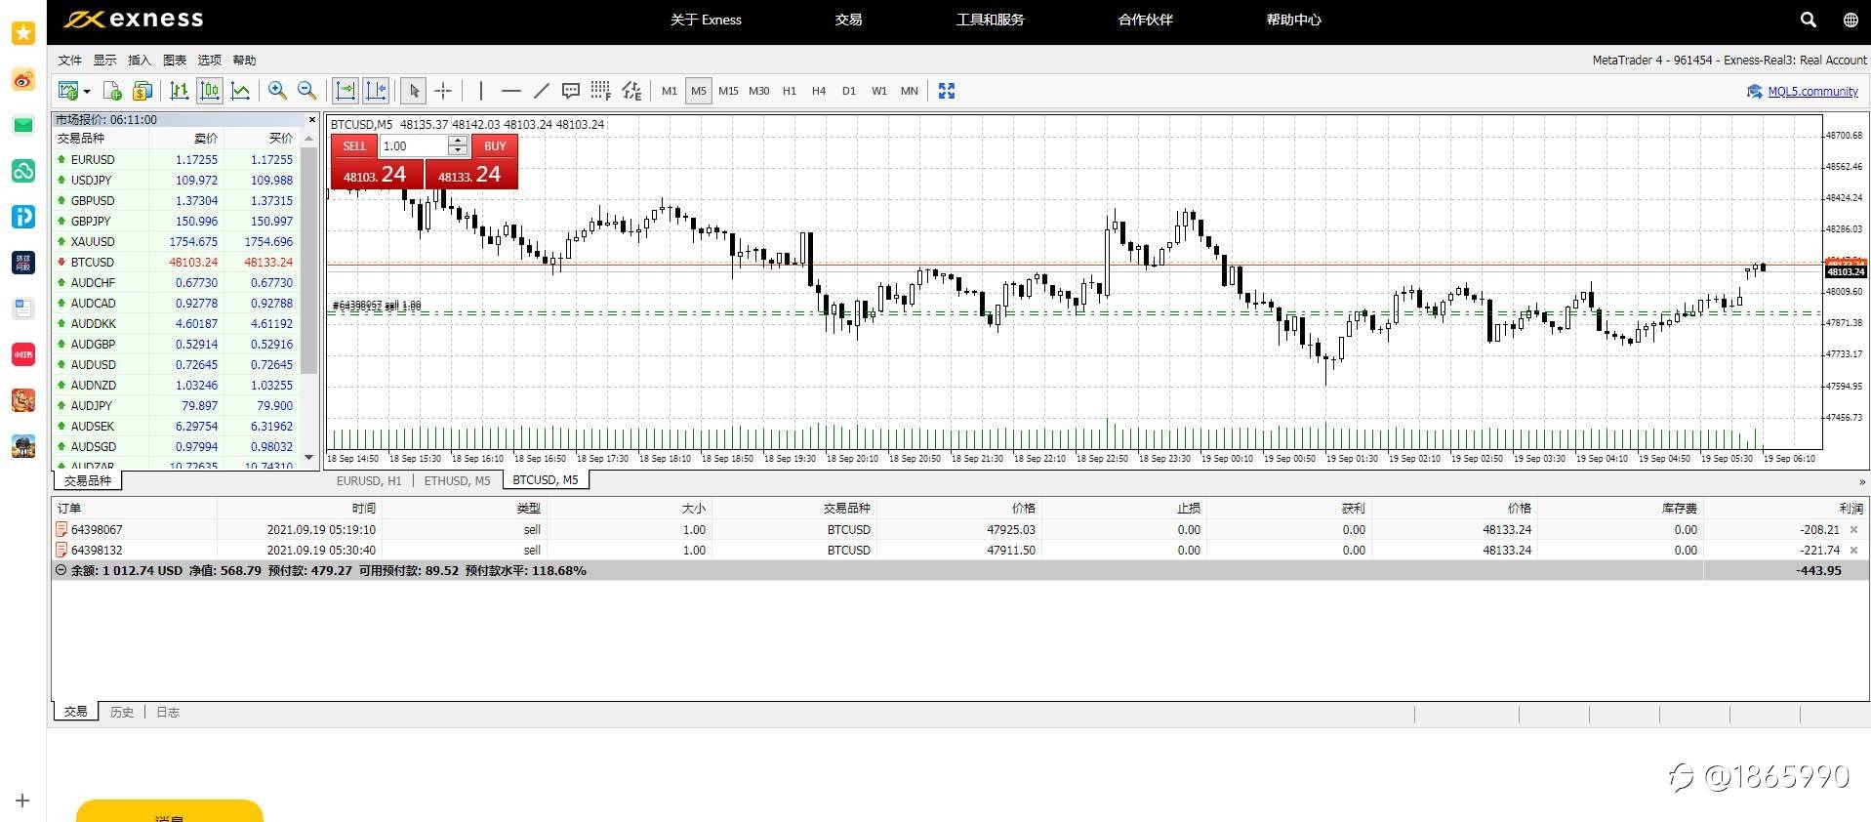Set timeframe to H4
The image size is (1871, 822).
pyautogui.click(x=819, y=91)
